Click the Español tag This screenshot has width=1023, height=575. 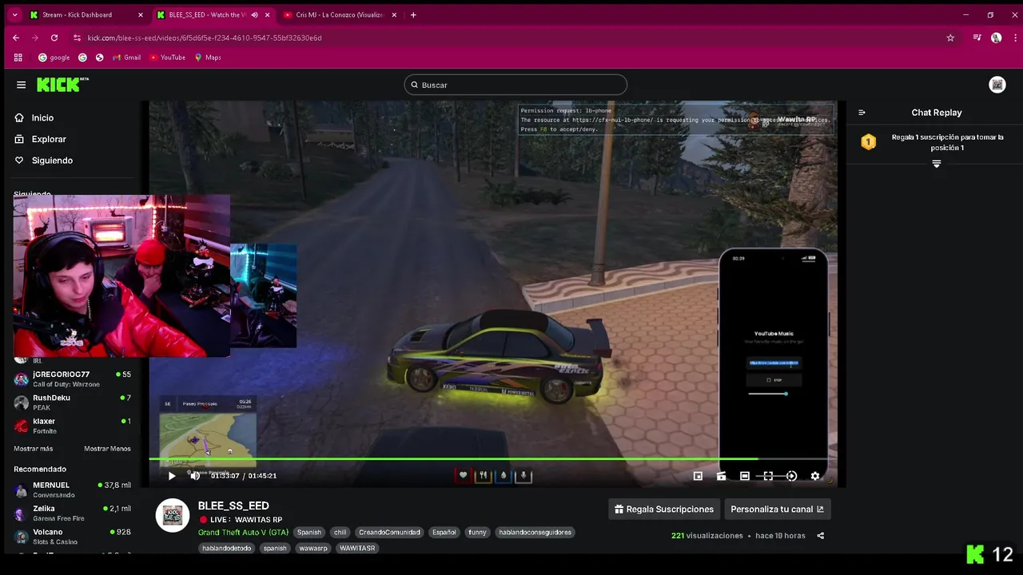444,533
